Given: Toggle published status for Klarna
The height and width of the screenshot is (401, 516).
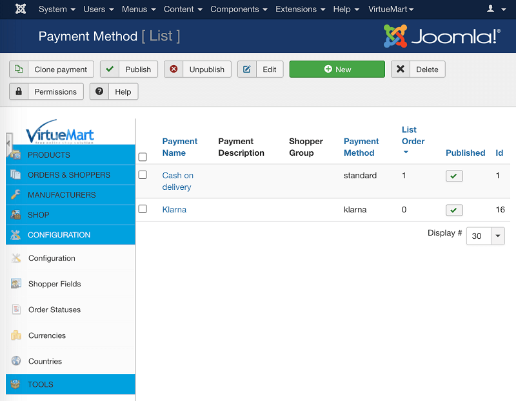Looking at the screenshot, I should pyautogui.click(x=454, y=210).
